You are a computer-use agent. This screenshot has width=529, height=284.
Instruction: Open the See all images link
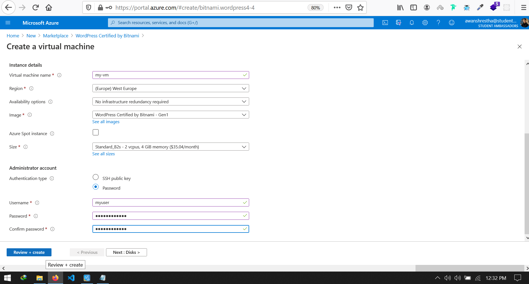pyautogui.click(x=106, y=122)
